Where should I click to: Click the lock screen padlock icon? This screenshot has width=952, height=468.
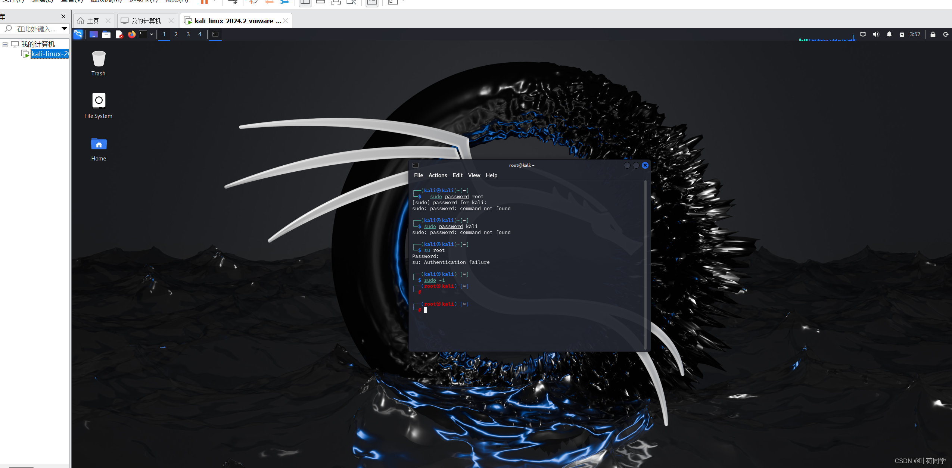tap(933, 34)
